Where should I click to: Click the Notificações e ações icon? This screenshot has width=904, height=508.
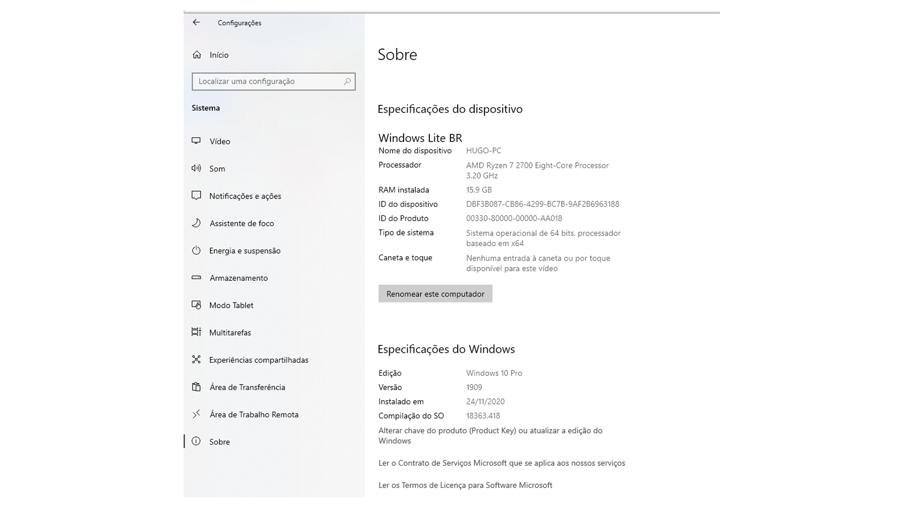coord(196,196)
